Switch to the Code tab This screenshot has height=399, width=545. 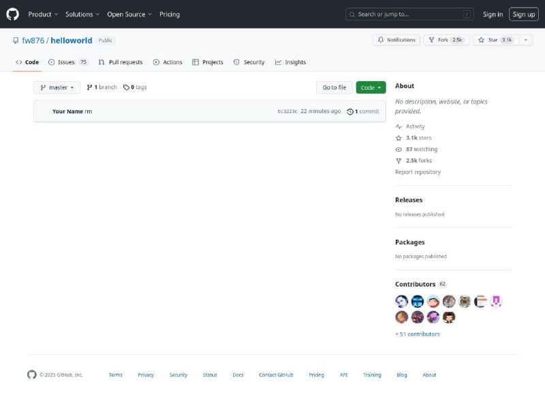point(27,62)
